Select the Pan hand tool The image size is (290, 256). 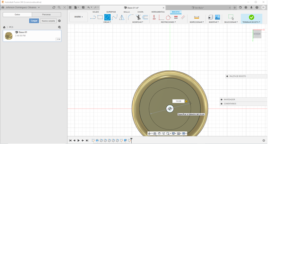click(x=159, y=134)
